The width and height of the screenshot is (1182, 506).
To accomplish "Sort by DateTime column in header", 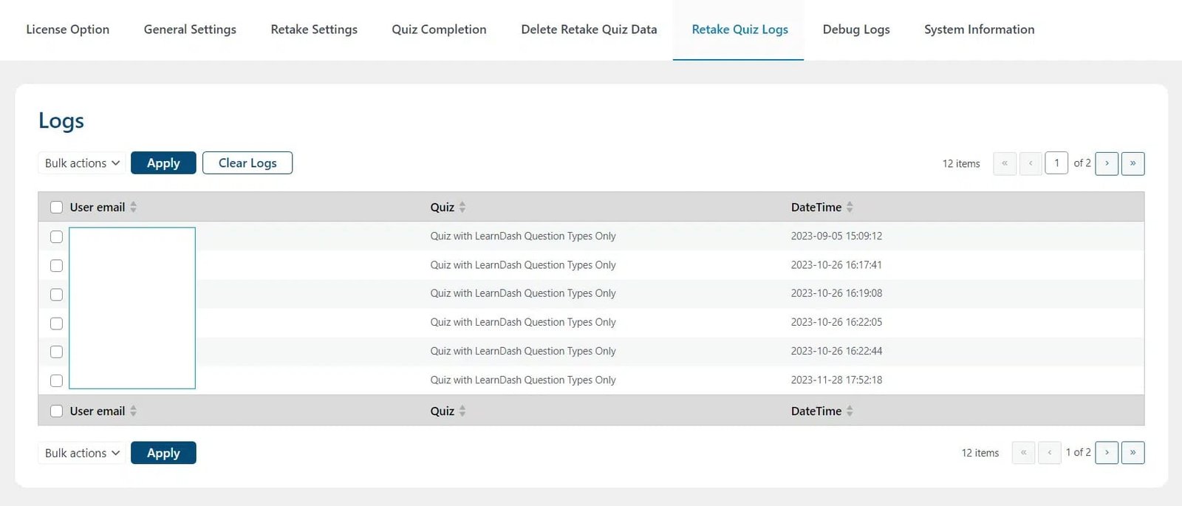I will (x=821, y=208).
